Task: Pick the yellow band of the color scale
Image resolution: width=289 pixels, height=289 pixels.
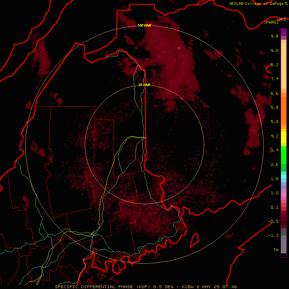Action: [x=284, y=137]
